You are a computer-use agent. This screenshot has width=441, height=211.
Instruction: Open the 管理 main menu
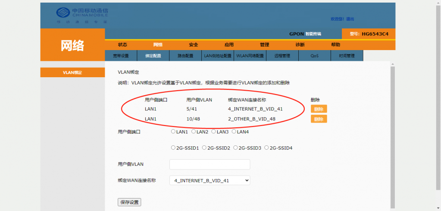pos(264,45)
